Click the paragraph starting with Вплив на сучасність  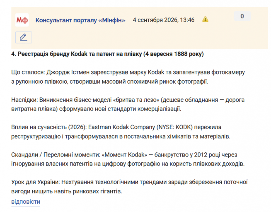(121, 132)
